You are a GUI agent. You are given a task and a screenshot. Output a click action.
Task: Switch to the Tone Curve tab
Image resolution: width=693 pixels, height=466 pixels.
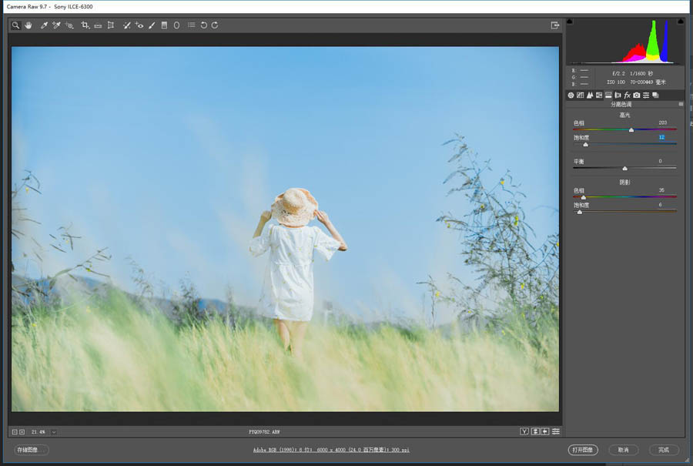pos(581,95)
